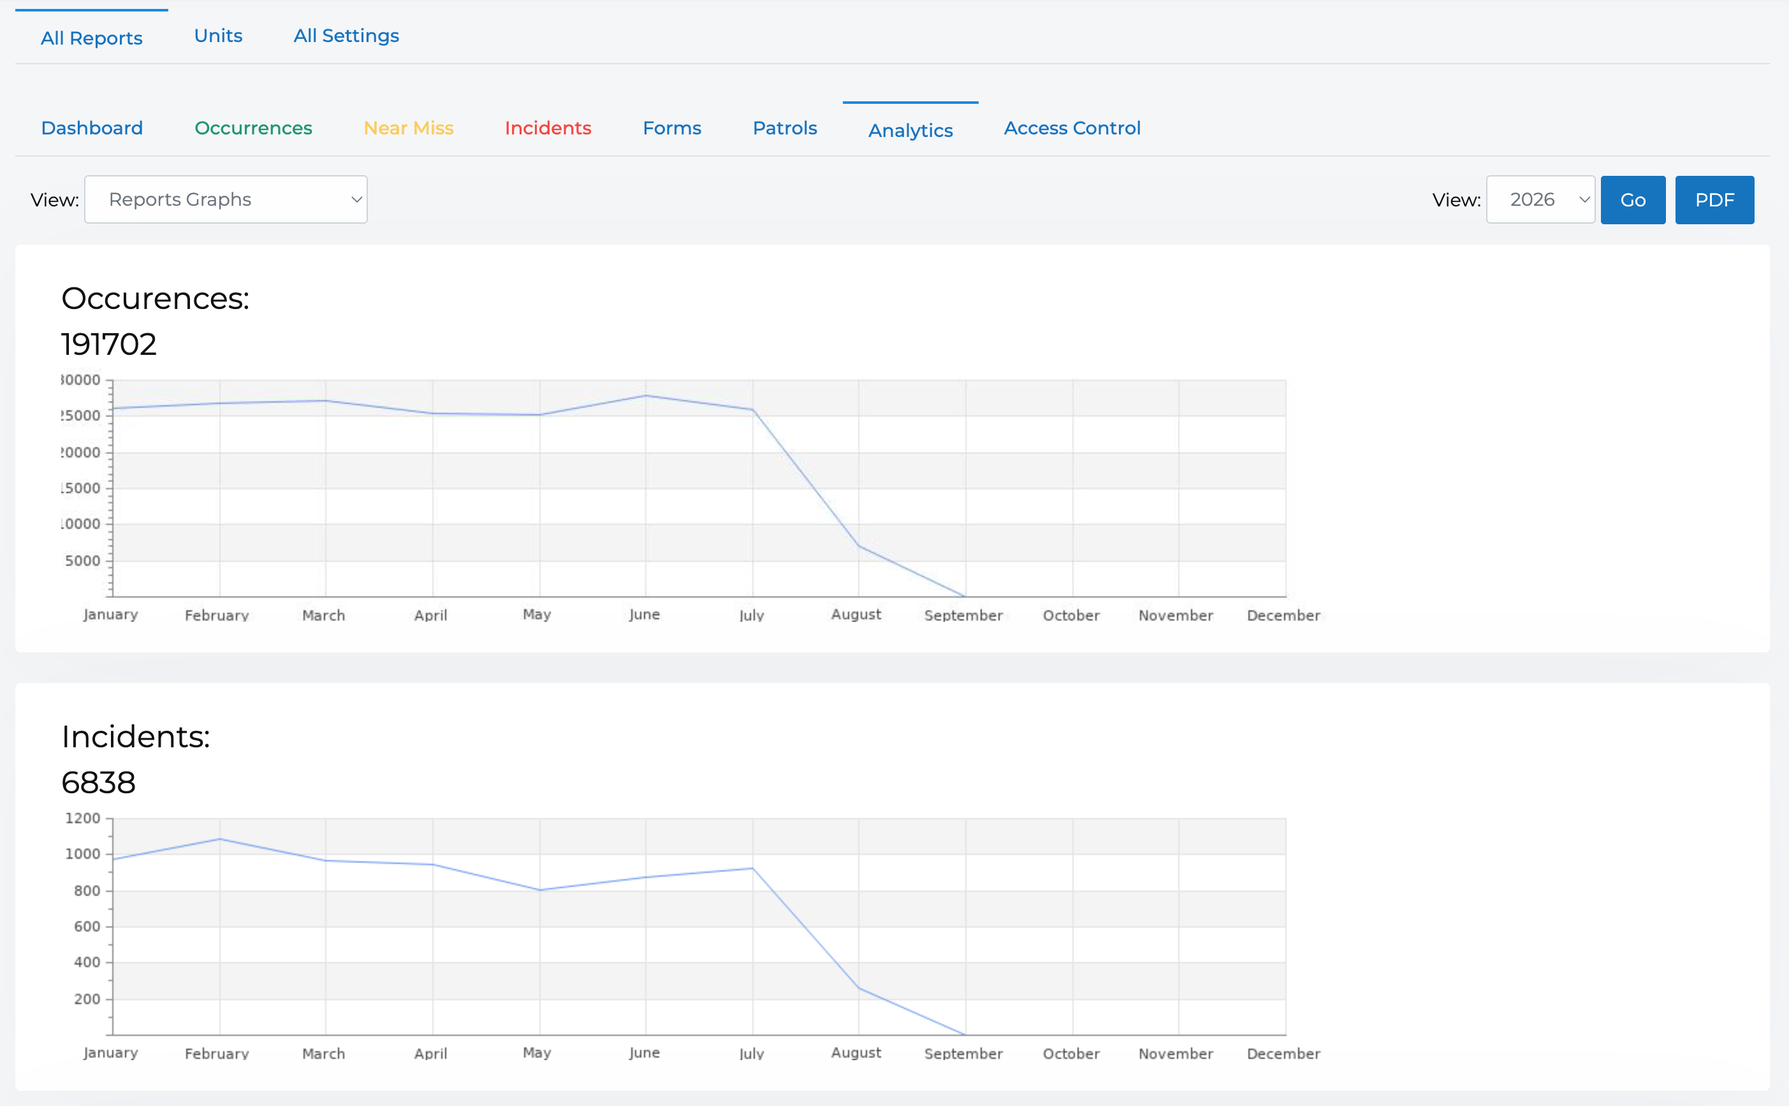The width and height of the screenshot is (1789, 1106).
Task: Click May data point on Incidents chart
Action: point(539,890)
